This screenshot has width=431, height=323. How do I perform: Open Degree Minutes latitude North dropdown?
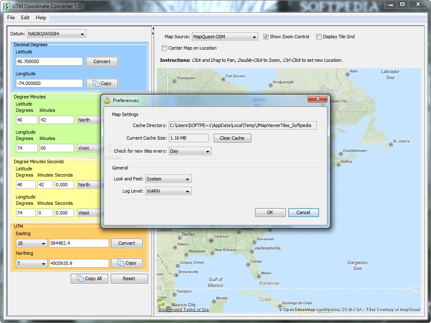tap(89, 120)
